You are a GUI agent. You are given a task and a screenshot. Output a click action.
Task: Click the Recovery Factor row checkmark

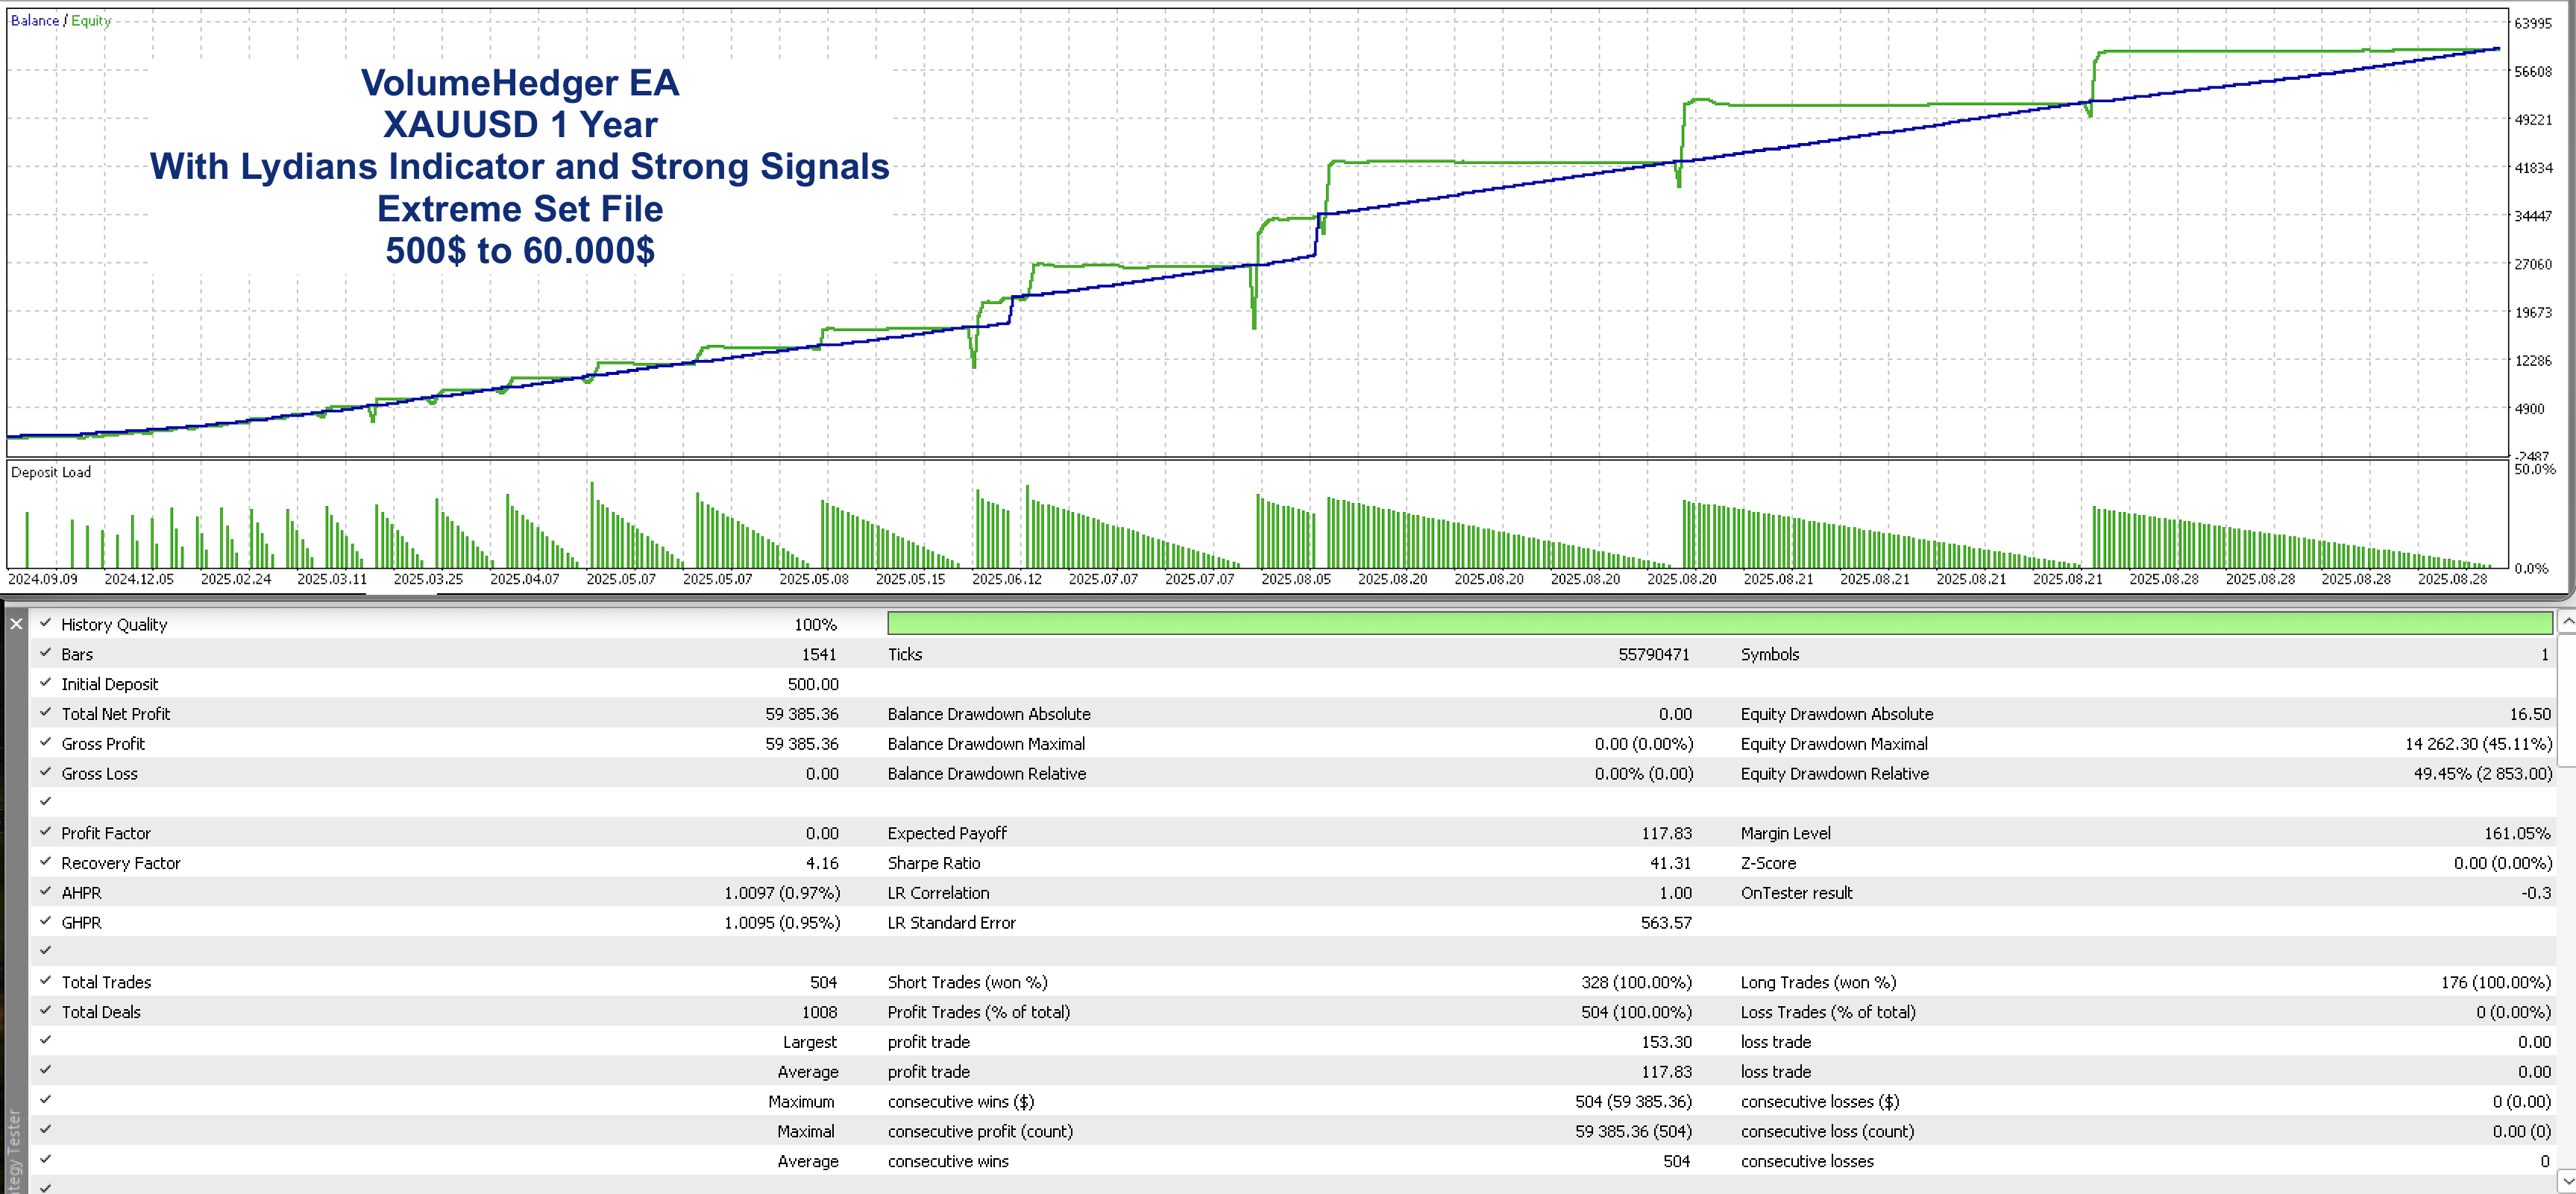tap(45, 862)
